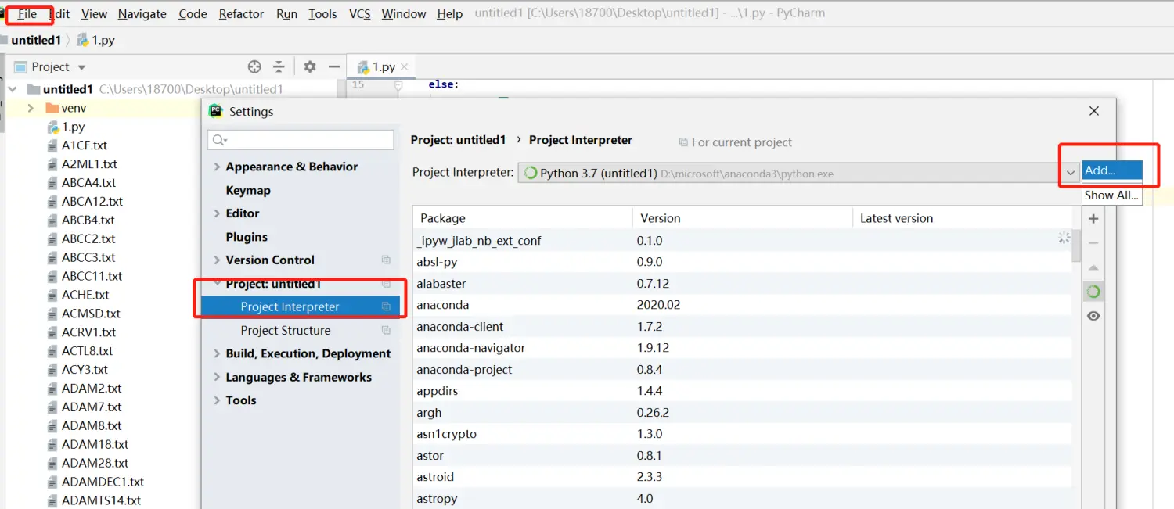
Task: Click the Settings search field
Action: click(301, 140)
